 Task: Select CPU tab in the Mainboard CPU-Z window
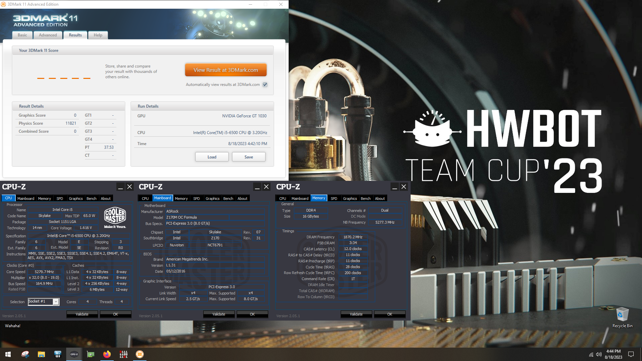point(145,199)
